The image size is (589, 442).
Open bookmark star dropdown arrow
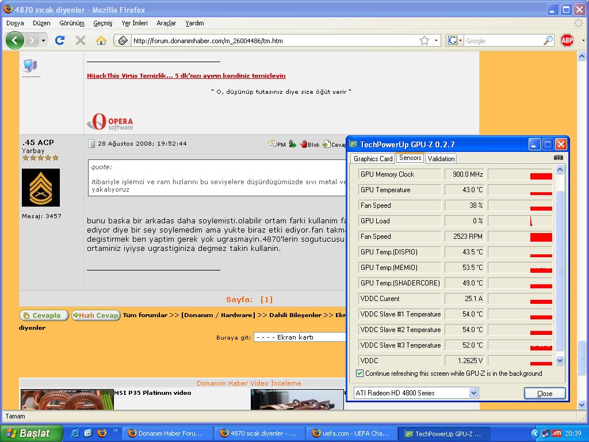point(436,40)
